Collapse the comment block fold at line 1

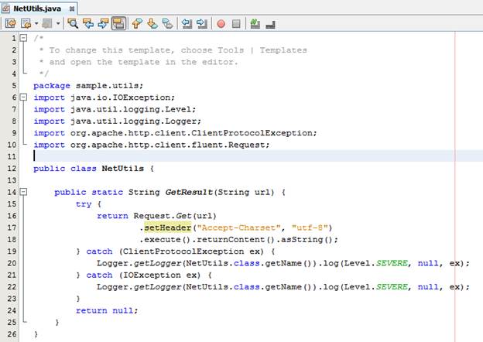click(23, 38)
